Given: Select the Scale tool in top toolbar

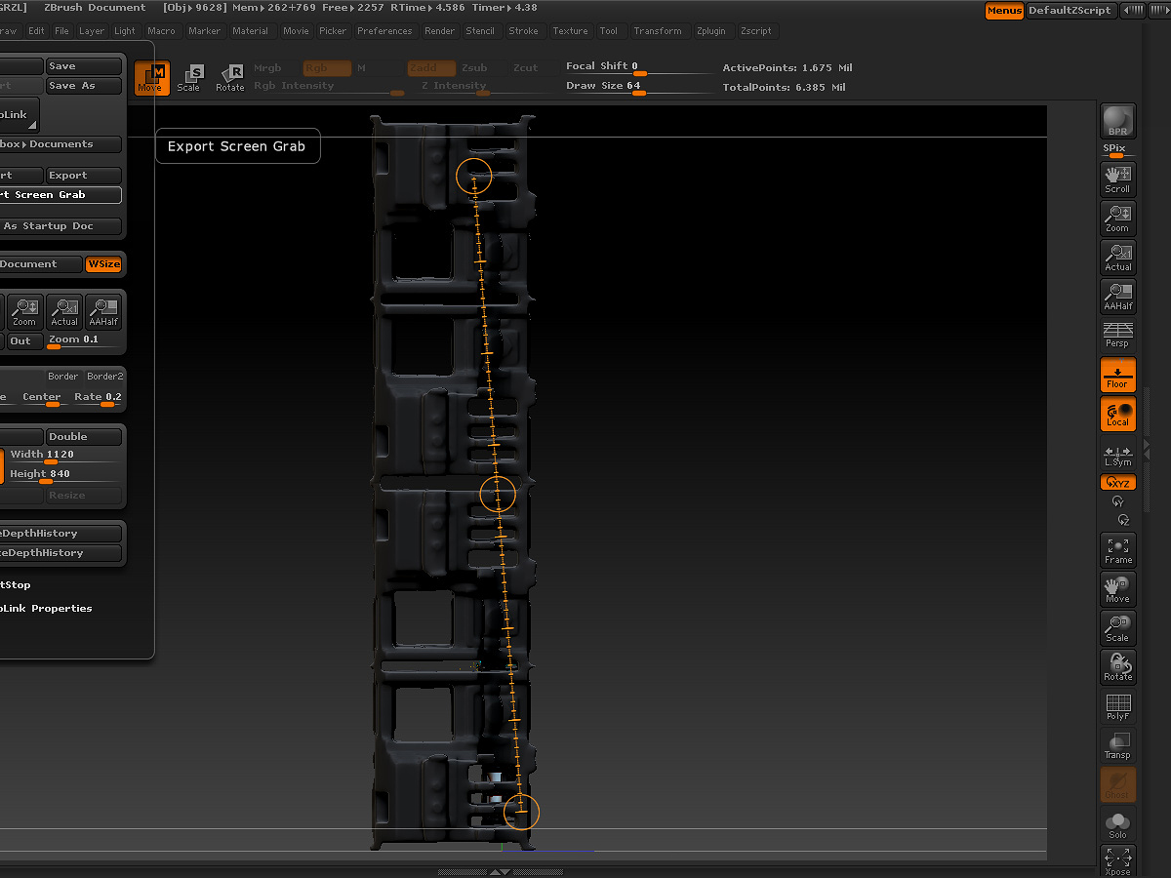Looking at the screenshot, I should tap(189, 78).
